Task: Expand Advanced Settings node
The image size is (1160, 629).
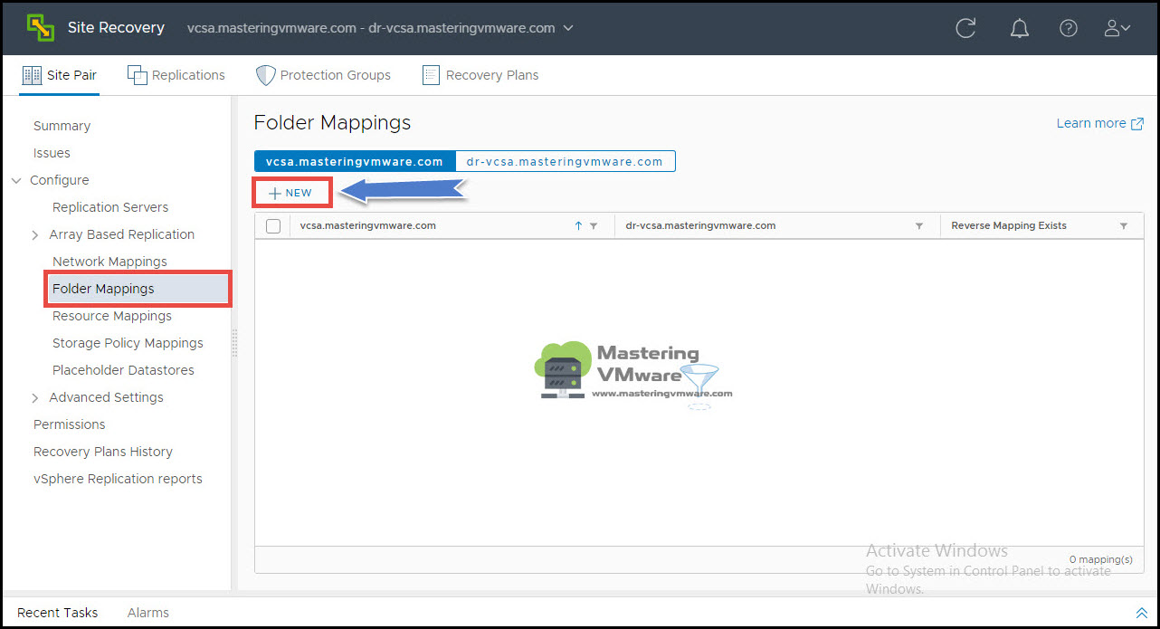Action: pos(35,398)
